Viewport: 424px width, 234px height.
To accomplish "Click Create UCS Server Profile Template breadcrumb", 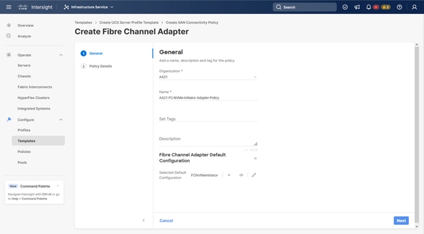I will pos(129,22).
